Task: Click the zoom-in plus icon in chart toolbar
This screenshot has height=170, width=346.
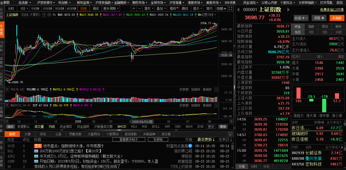Action: [134, 8]
